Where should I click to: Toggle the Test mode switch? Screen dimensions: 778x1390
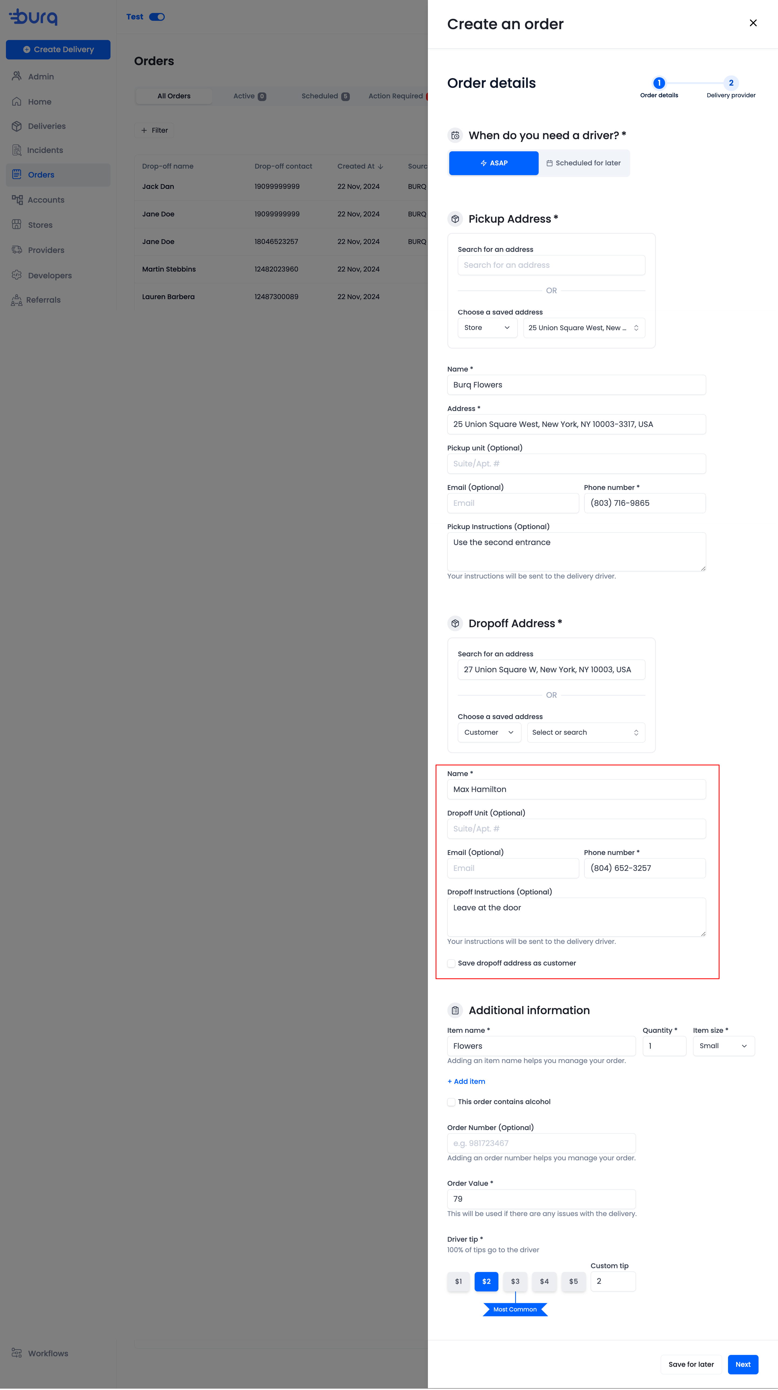pos(157,17)
